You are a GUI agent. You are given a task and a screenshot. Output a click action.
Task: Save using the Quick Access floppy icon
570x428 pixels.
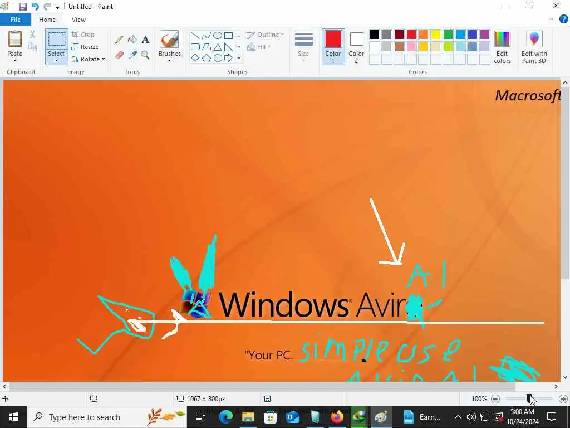[23, 7]
